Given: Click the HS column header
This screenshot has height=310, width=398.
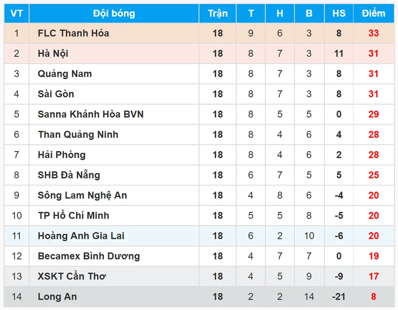Looking at the screenshot, I should (x=339, y=14).
